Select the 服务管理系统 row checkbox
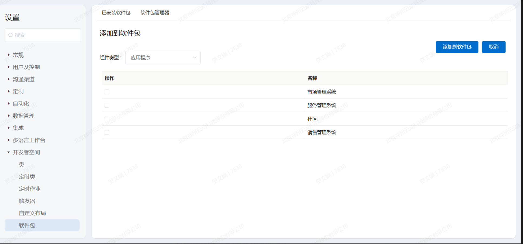Viewport: 523px width, 244px height. pos(107,105)
